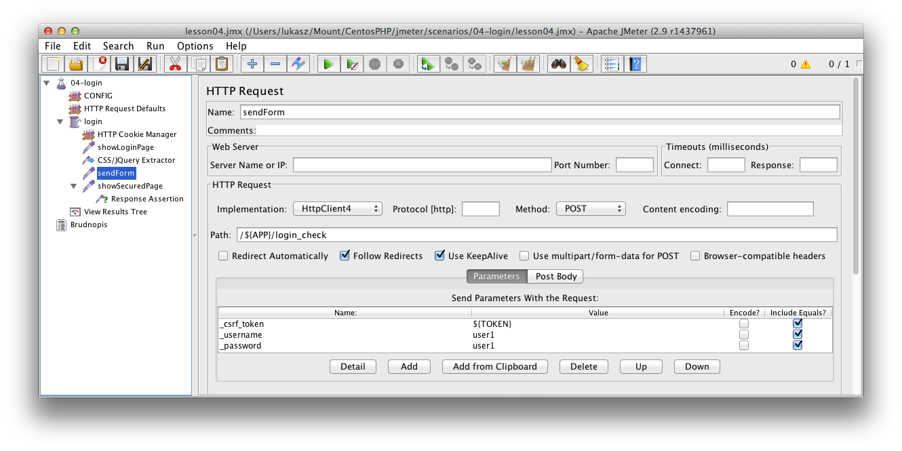This screenshot has width=902, height=451.
Task: Select HTTP Cookie Manager in the tree
Action: (137, 134)
